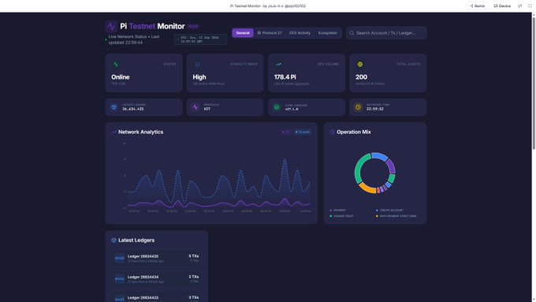Select the General tab

click(243, 33)
